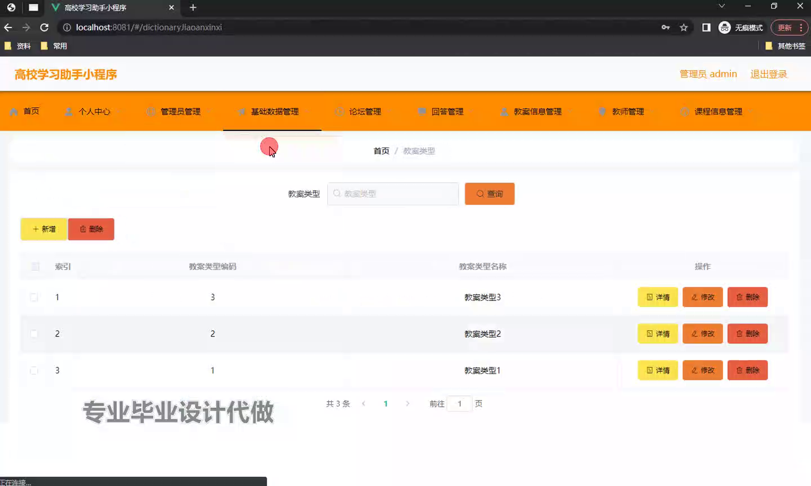
Task: Click the icon beside 基础数据管理
Action: pos(241,111)
